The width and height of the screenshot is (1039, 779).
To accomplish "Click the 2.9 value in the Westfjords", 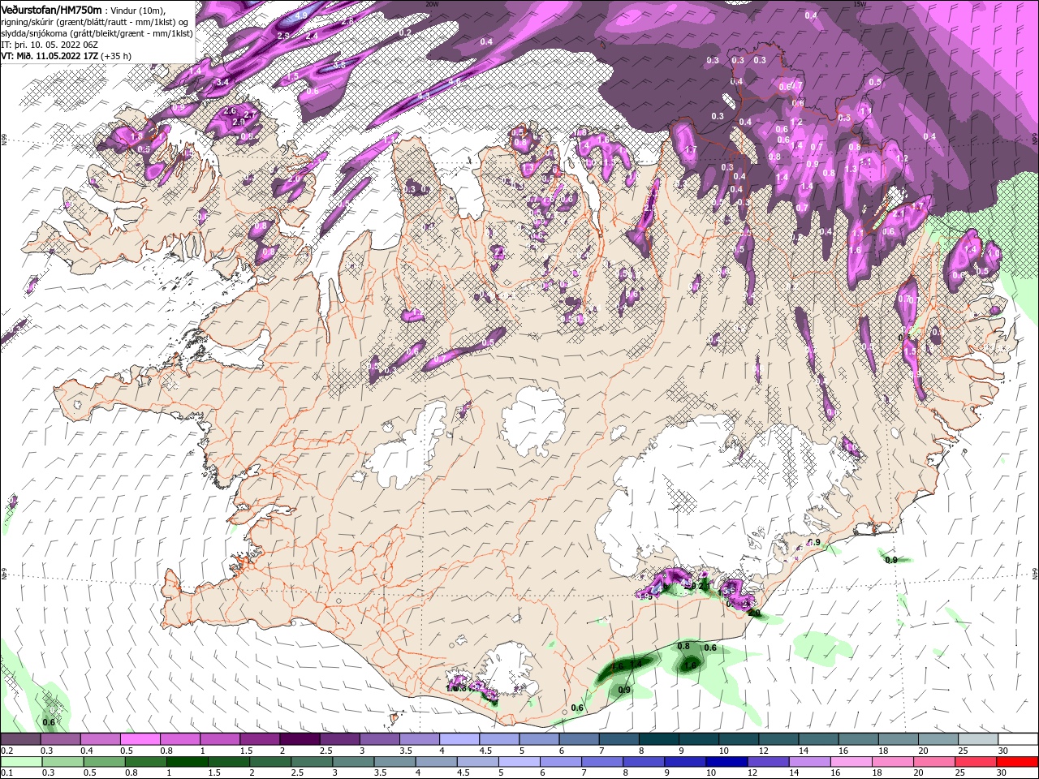I will pyautogui.click(x=239, y=122).
